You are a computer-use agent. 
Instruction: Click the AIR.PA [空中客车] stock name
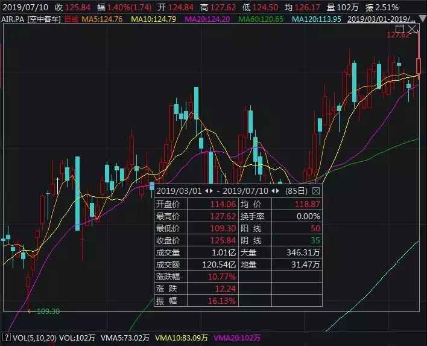coord(31,19)
